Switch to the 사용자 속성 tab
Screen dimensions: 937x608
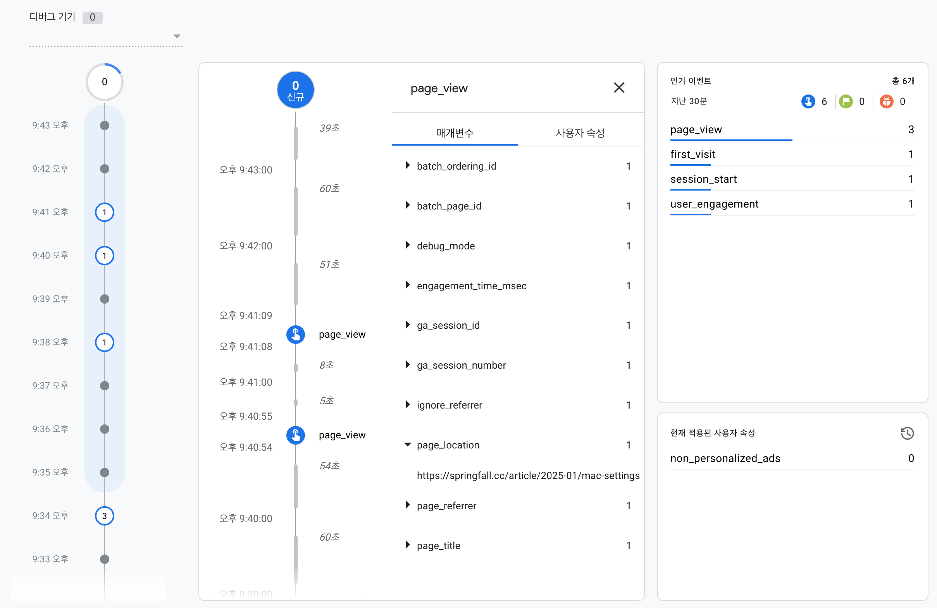point(580,132)
